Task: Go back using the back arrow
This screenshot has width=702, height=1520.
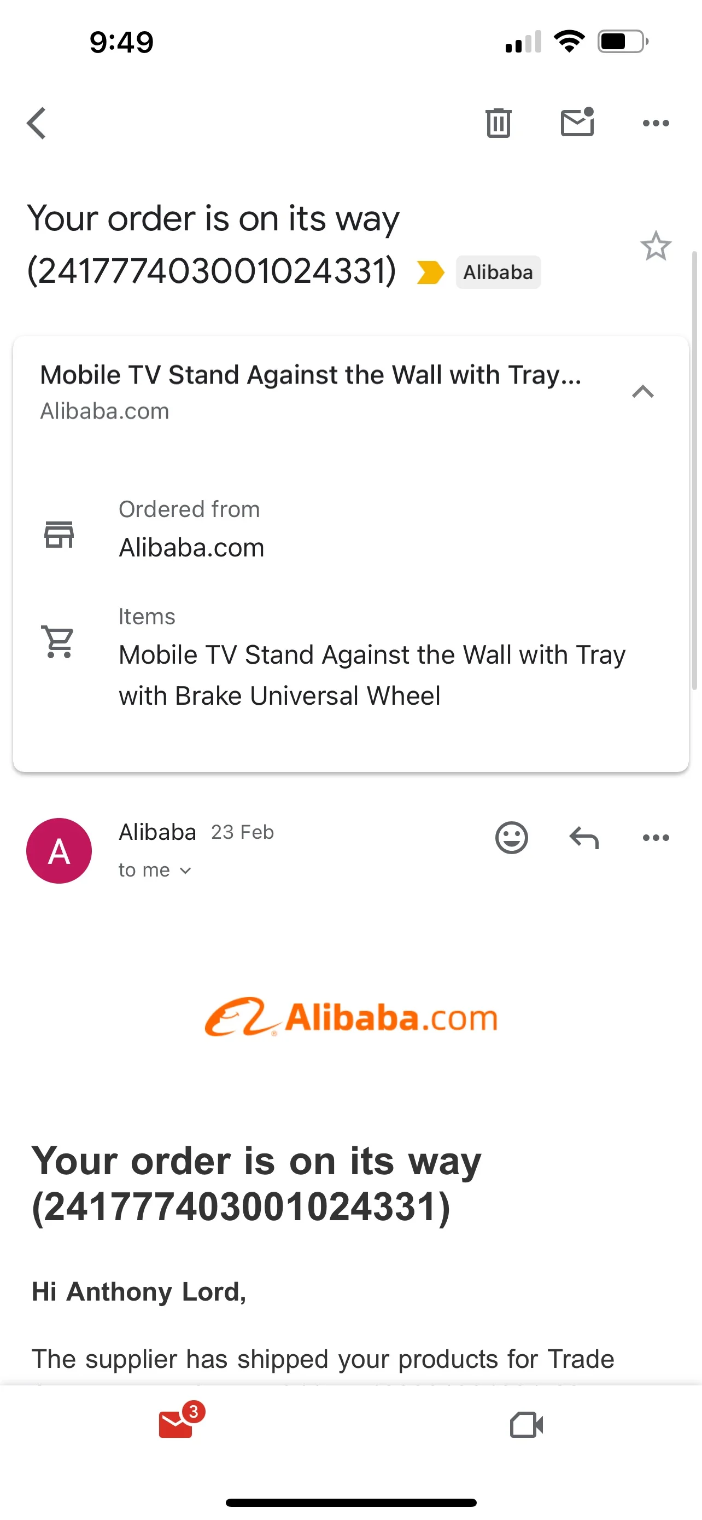Action: point(37,123)
